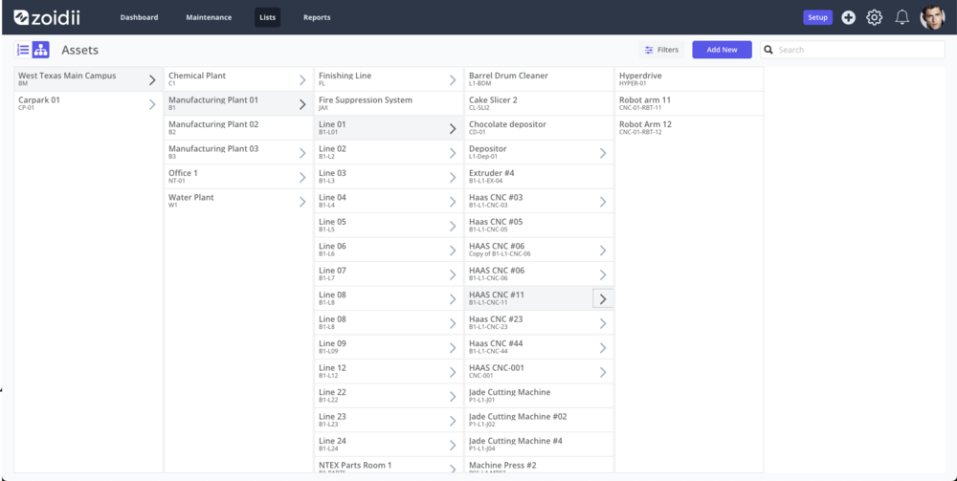Open settings gear icon

874,17
